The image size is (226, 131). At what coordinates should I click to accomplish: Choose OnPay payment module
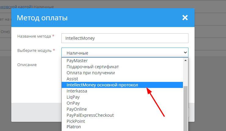click(73, 103)
